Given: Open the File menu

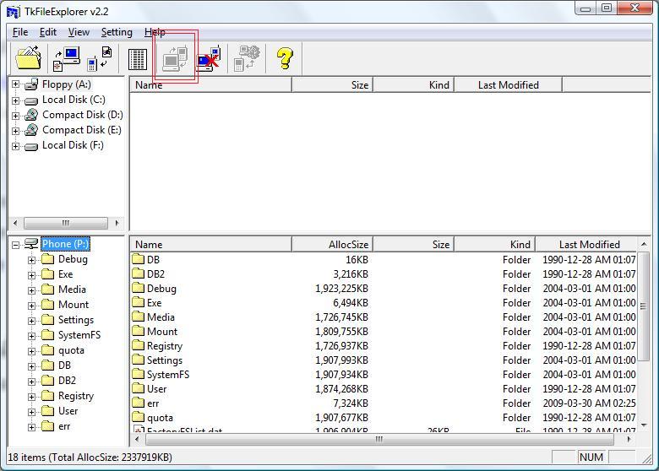Looking at the screenshot, I should [20, 32].
